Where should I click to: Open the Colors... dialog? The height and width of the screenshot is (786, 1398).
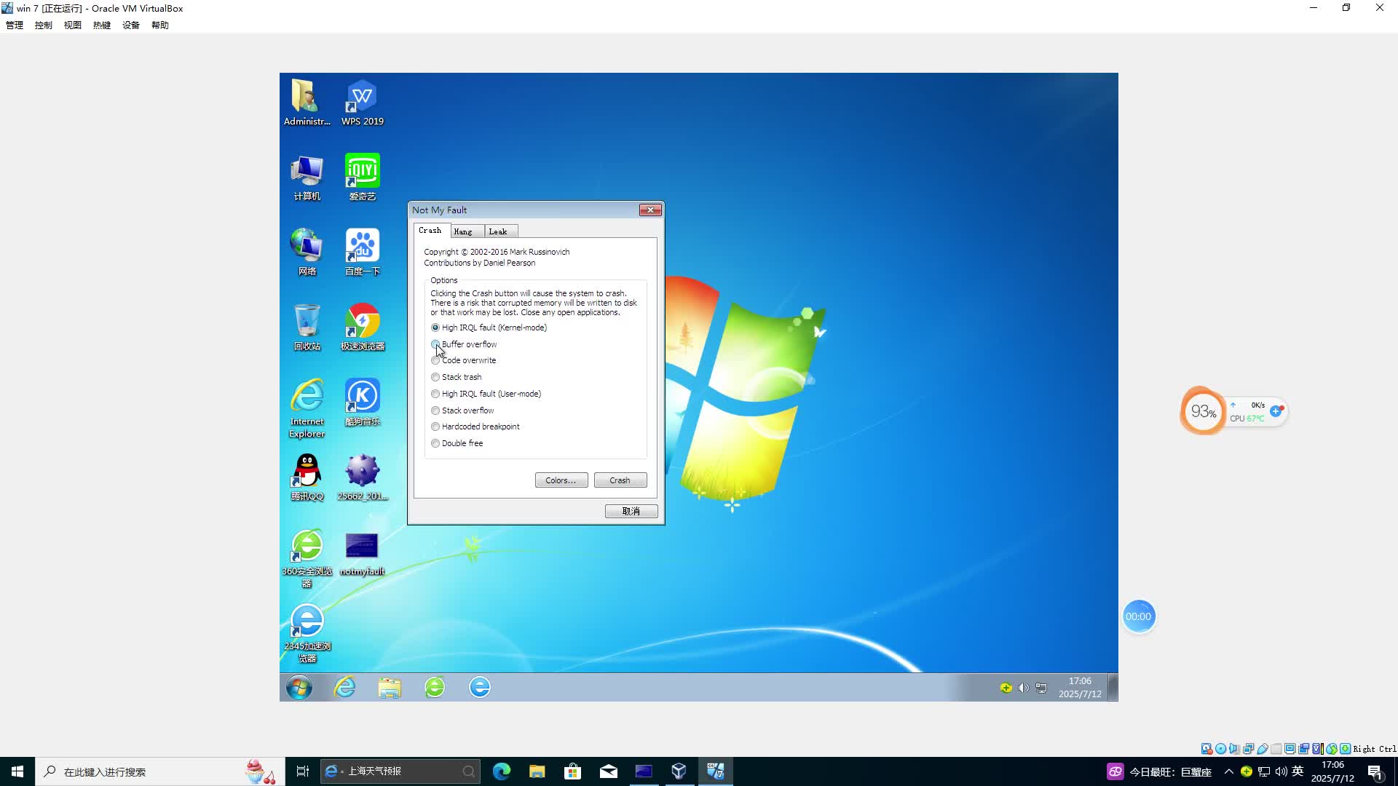click(x=560, y=480)
